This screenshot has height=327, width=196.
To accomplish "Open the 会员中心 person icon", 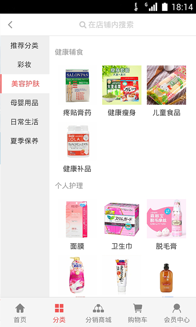I will (177, 308).
